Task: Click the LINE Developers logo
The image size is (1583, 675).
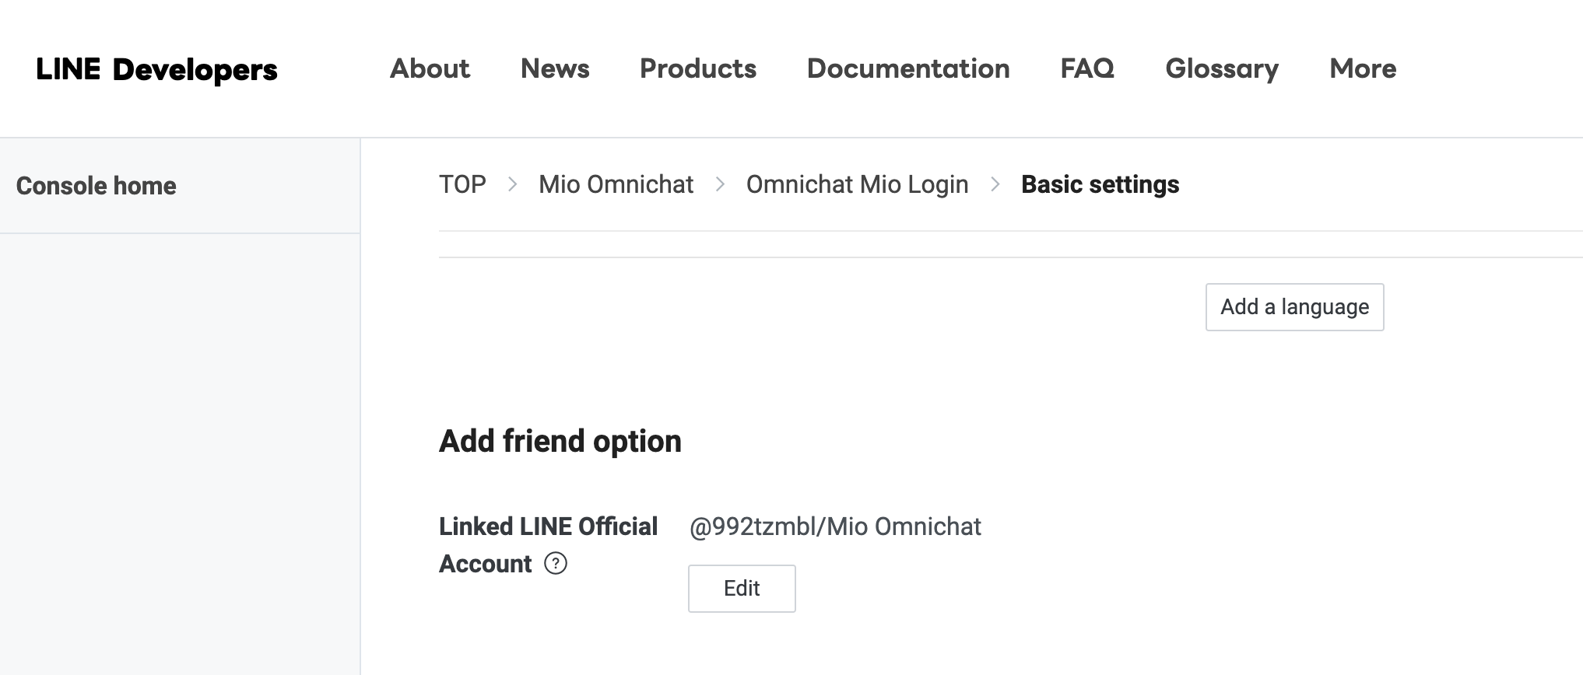Action: 156,69
